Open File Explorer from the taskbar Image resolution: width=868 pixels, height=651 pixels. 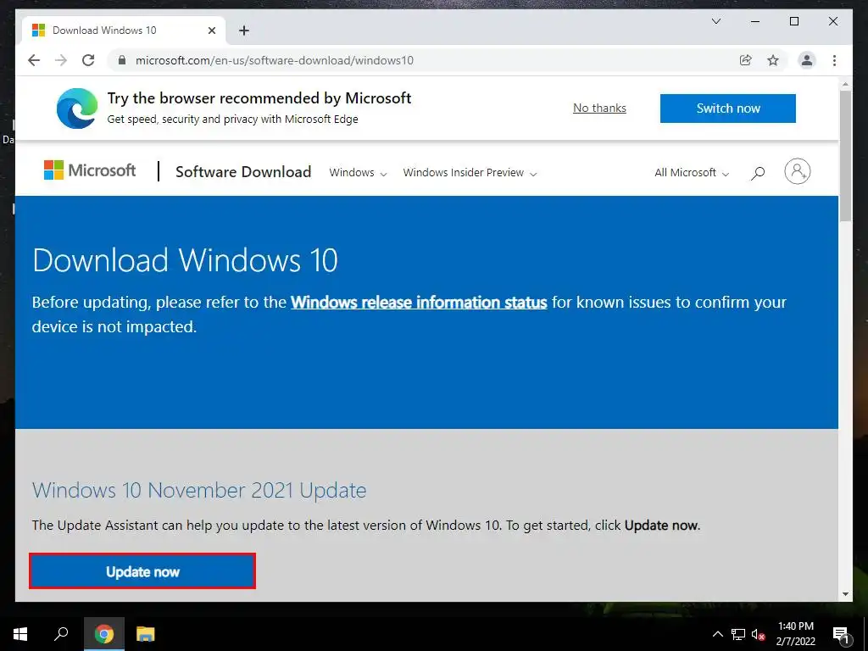146,634
